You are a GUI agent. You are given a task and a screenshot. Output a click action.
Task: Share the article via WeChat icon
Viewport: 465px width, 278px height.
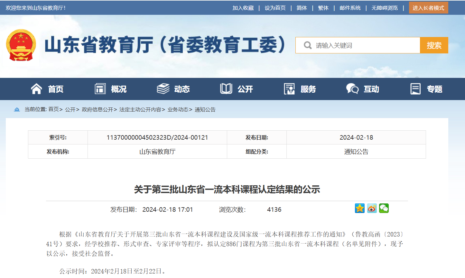pos(384,208)
